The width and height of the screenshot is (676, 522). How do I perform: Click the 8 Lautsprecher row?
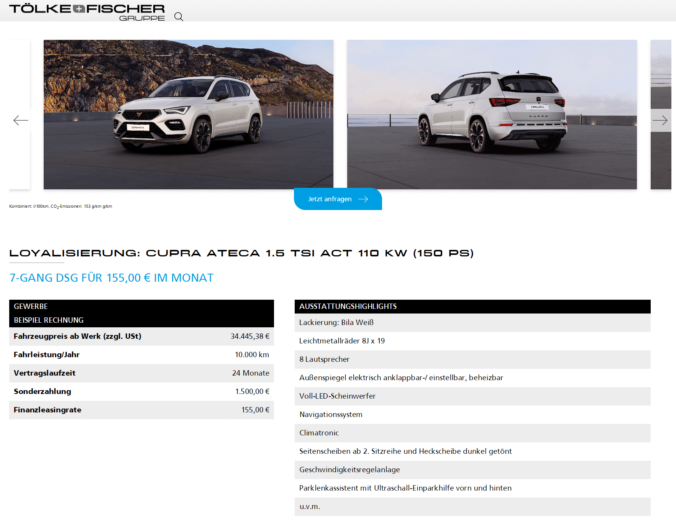(x=473, y=359)
